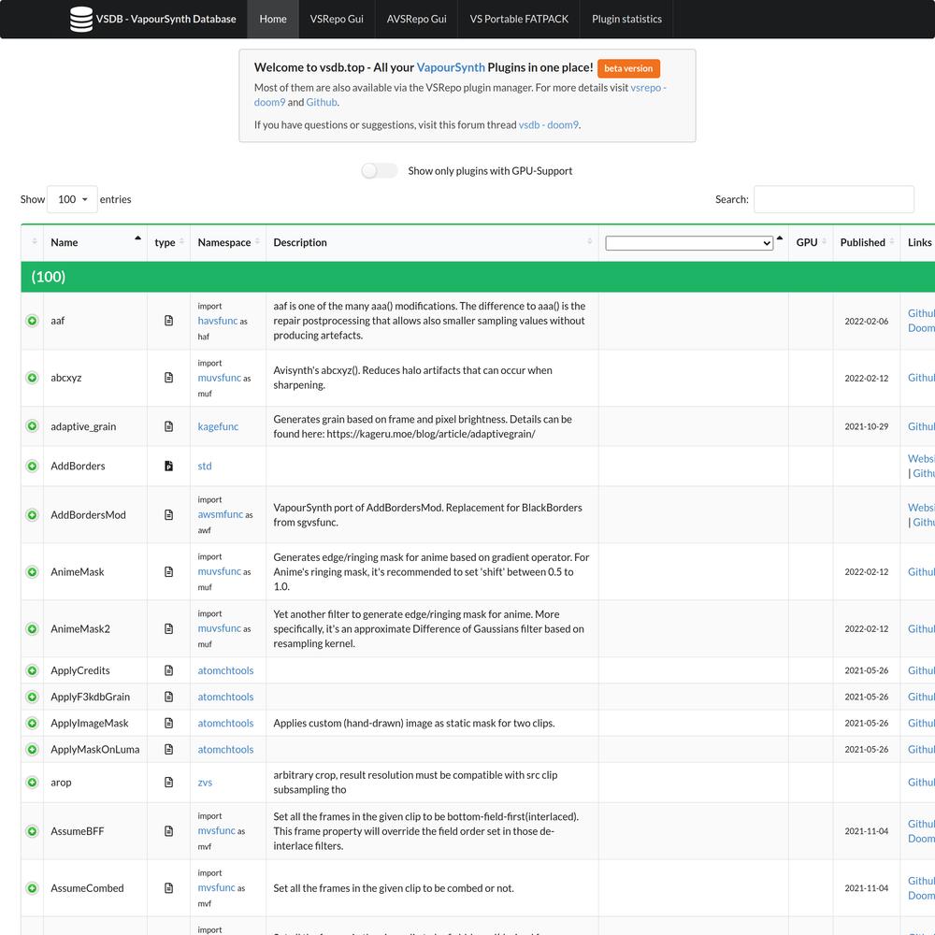Open the Github link in welcome box
Screen dimensions: 935x935
pyautogui.click(x=322, y=103)
